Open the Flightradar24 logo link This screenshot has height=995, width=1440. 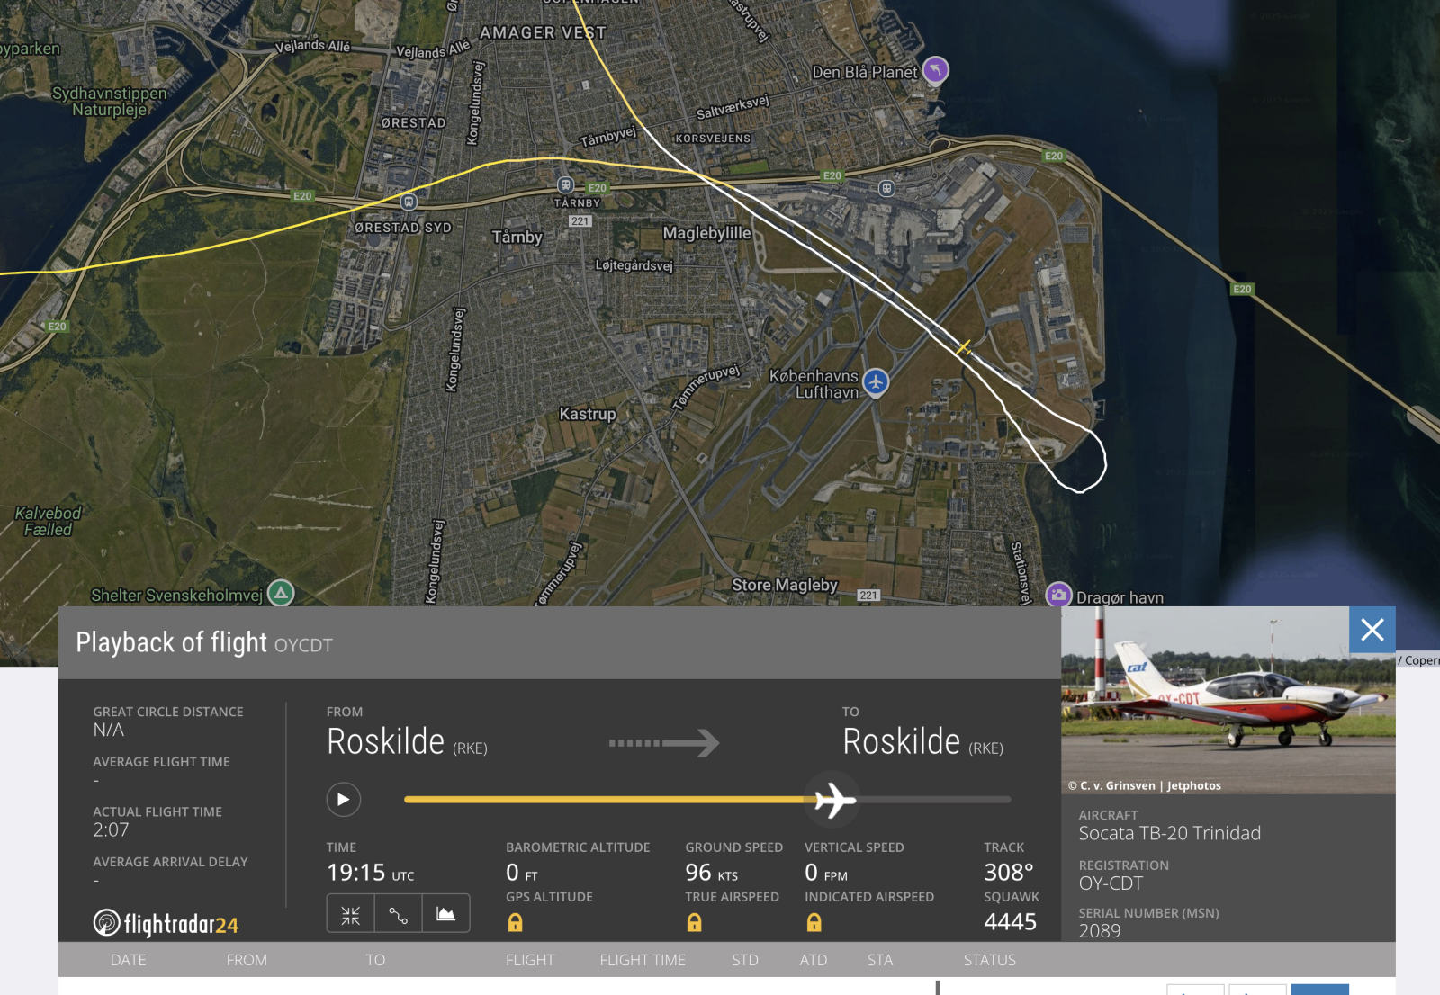tap(166, 924)
